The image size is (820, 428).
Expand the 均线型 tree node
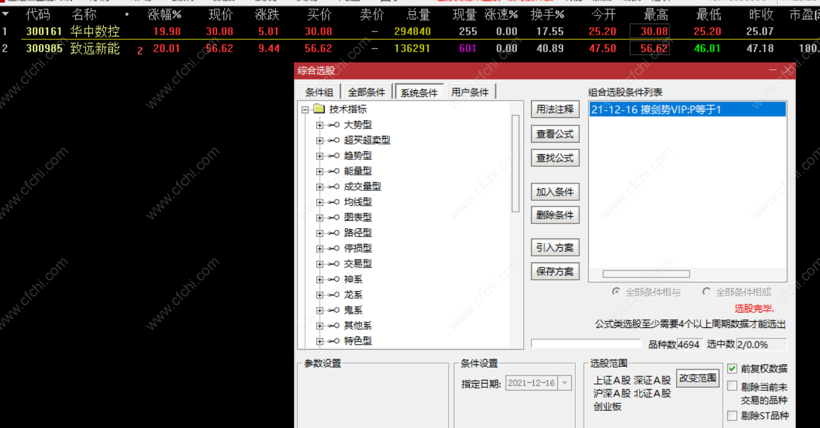pos(319,203)
